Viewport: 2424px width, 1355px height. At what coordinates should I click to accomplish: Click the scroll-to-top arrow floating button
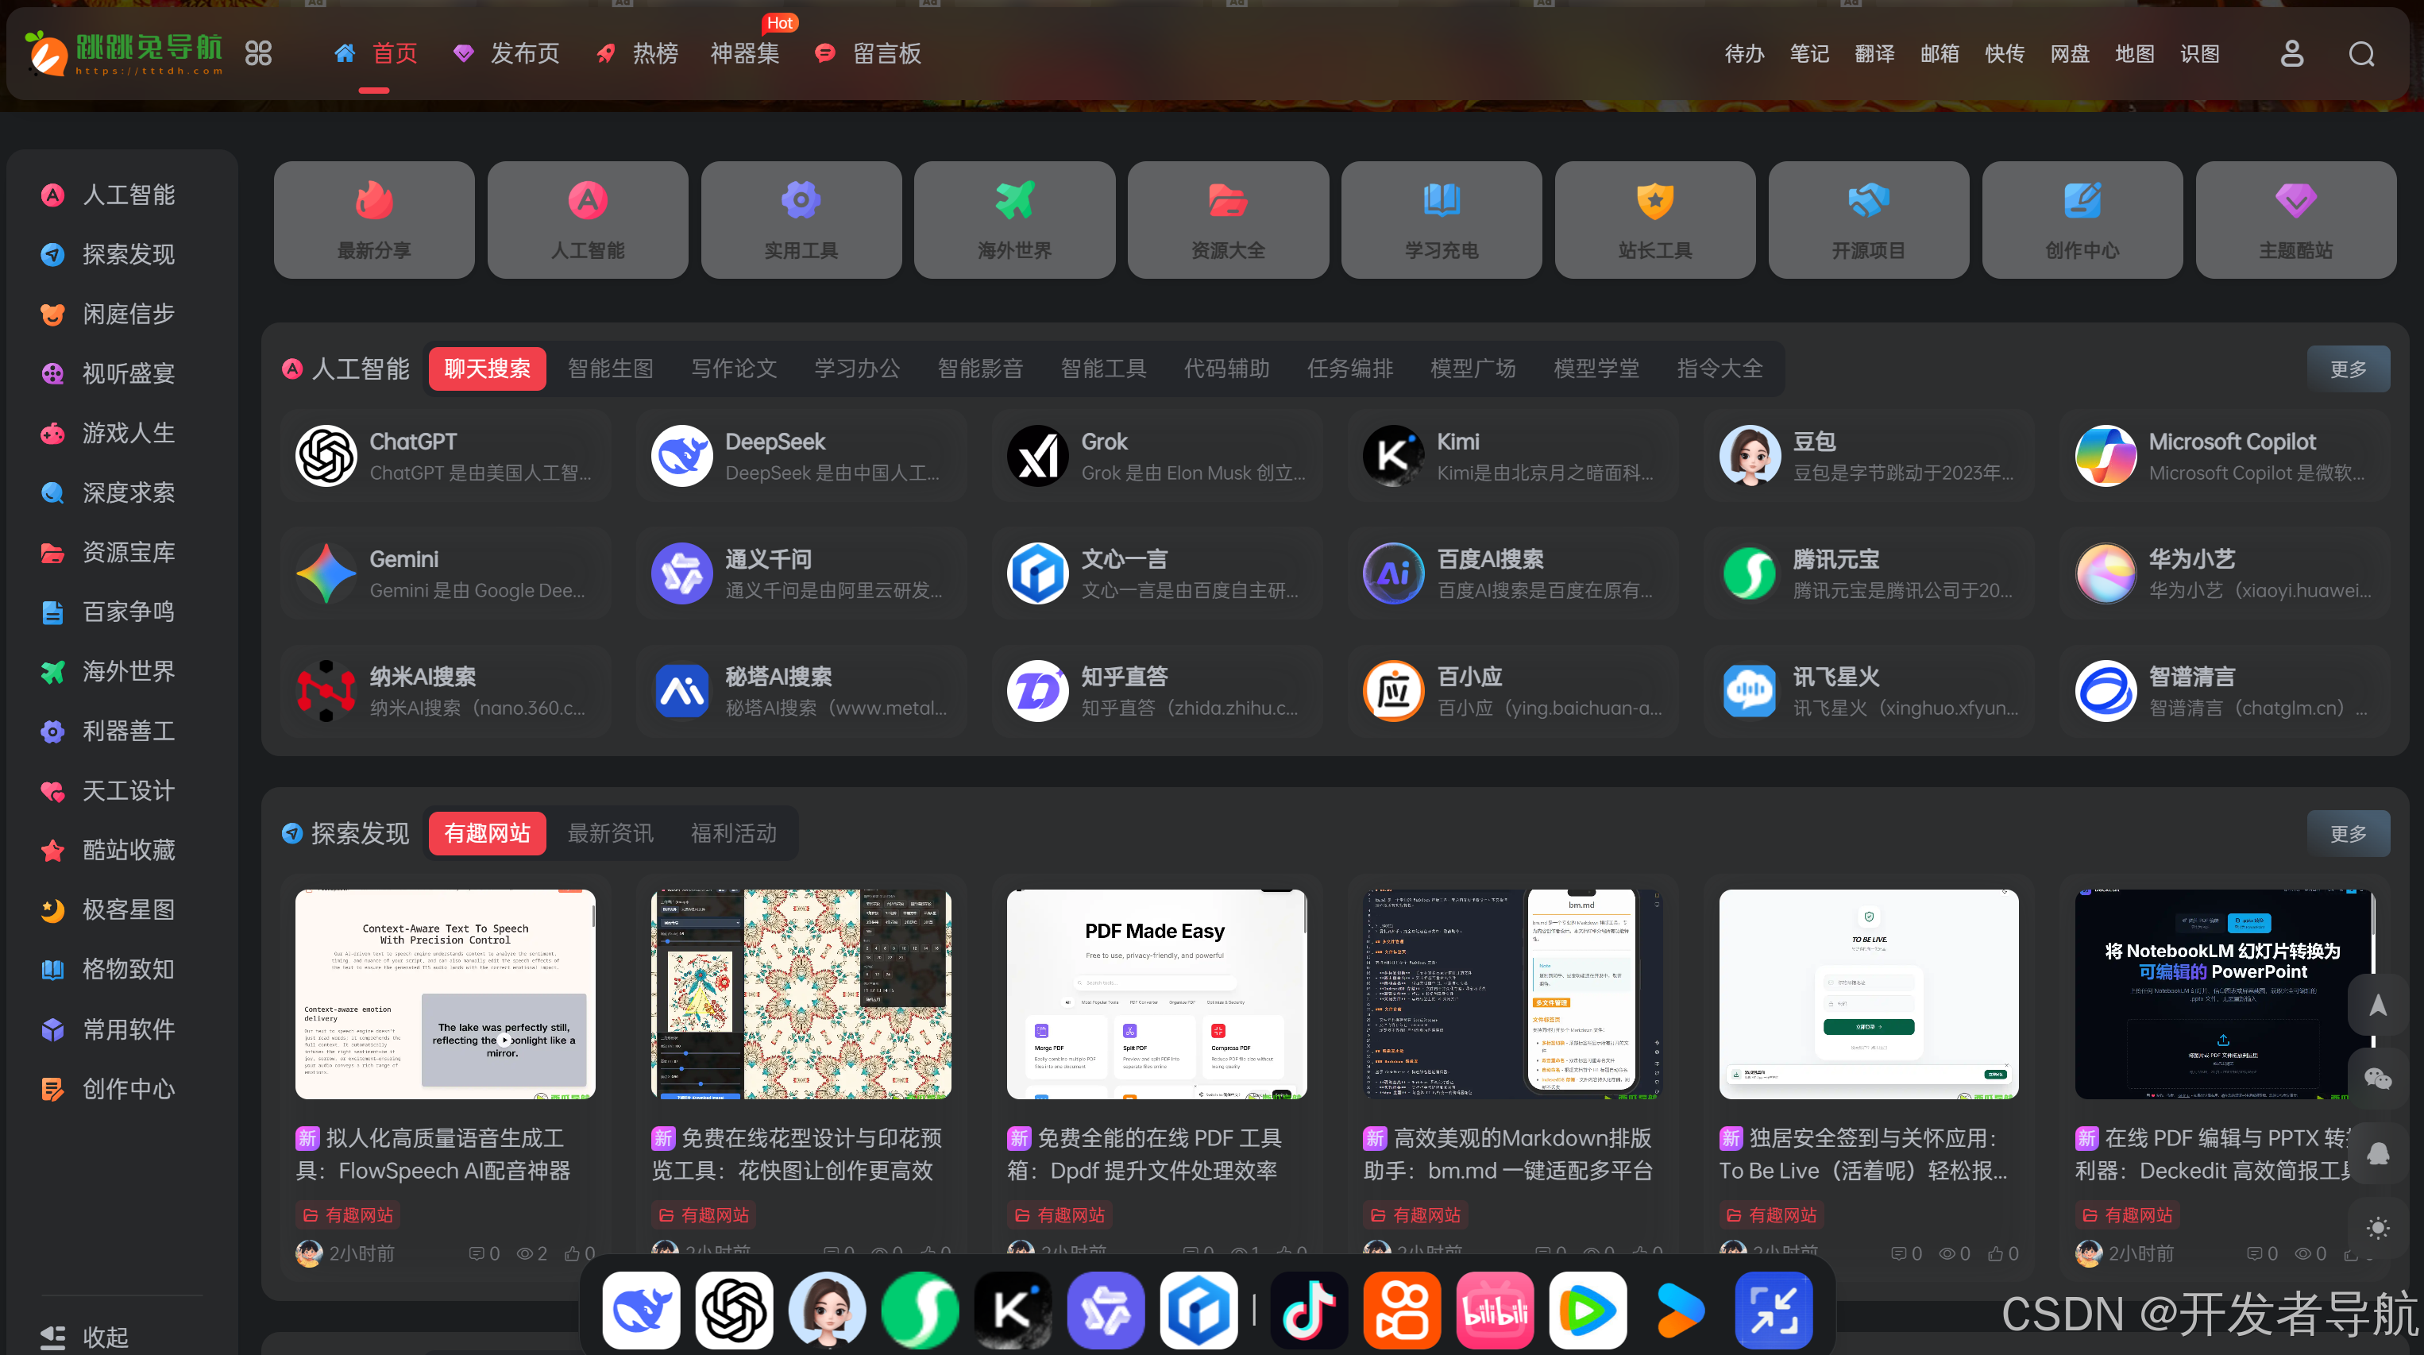coord(2378,1005)
